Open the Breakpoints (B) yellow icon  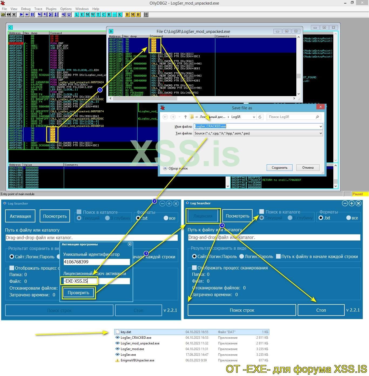128,15
